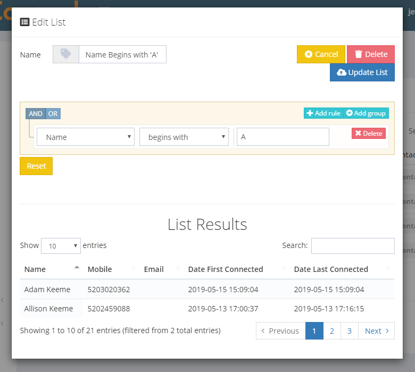Click the 'Showing 1 to 10' status text
415x372 pixels.
[120, 330]
